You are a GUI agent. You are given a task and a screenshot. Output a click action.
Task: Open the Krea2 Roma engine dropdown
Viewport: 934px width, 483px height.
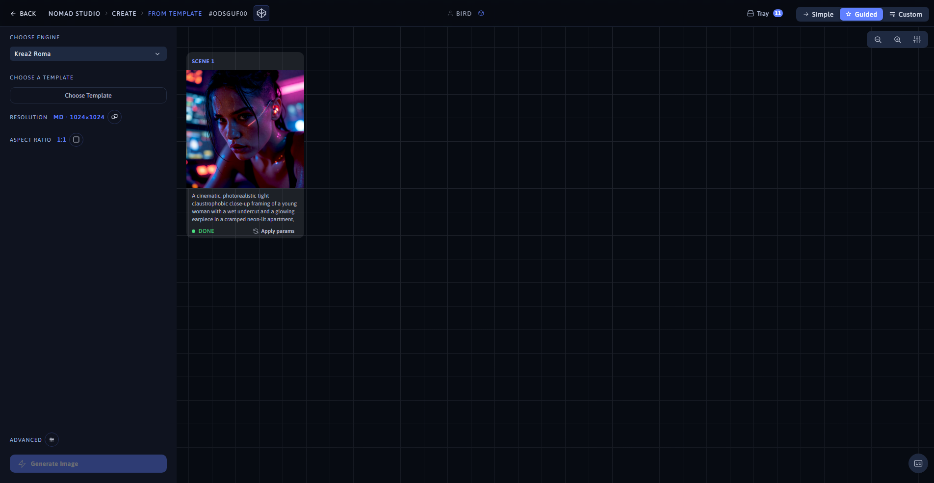tap(88, 54)
